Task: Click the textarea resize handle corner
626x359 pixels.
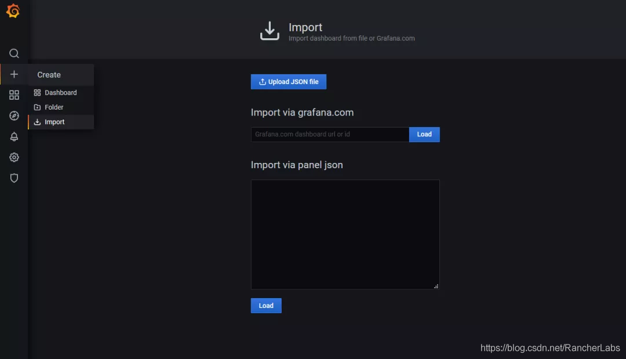Action: coord(436,286)
